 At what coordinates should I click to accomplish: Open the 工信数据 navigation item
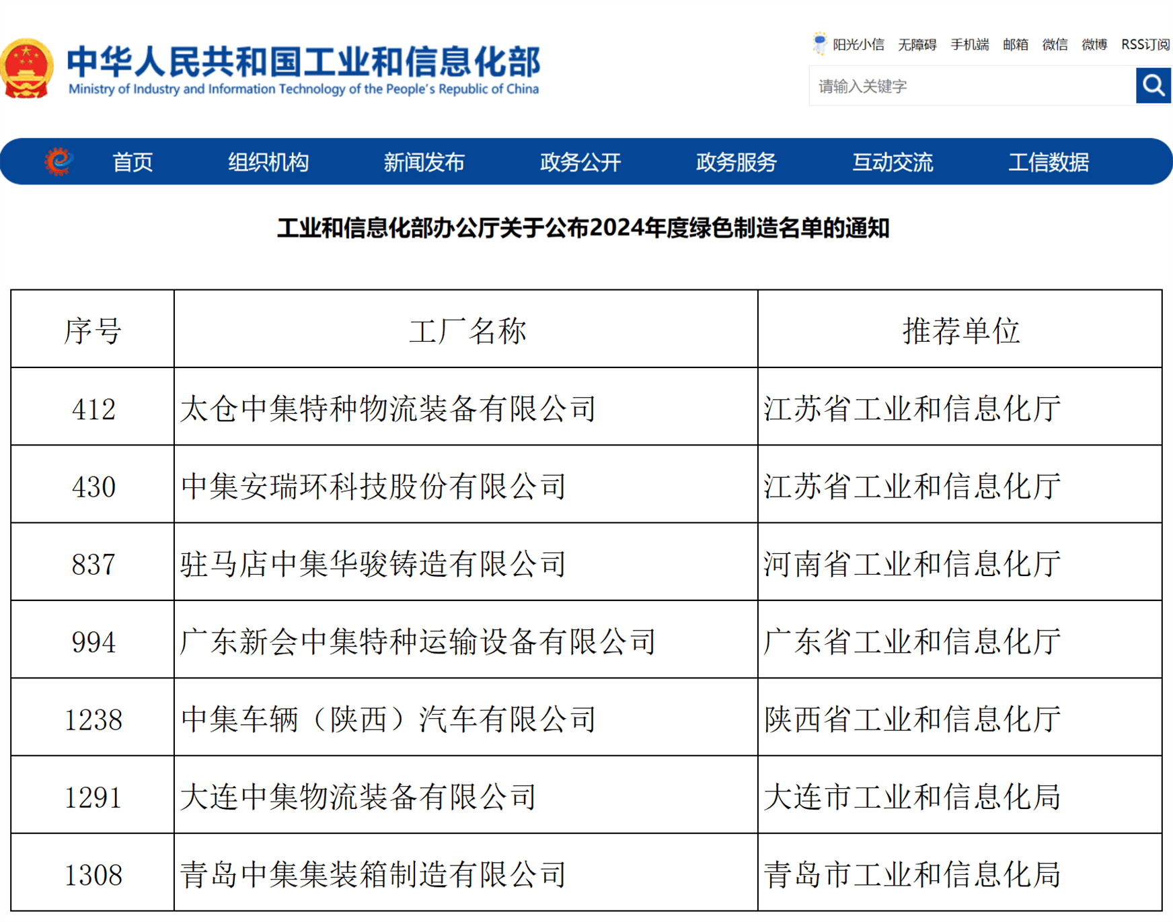pyautogui.click(x=1049, y=162)
